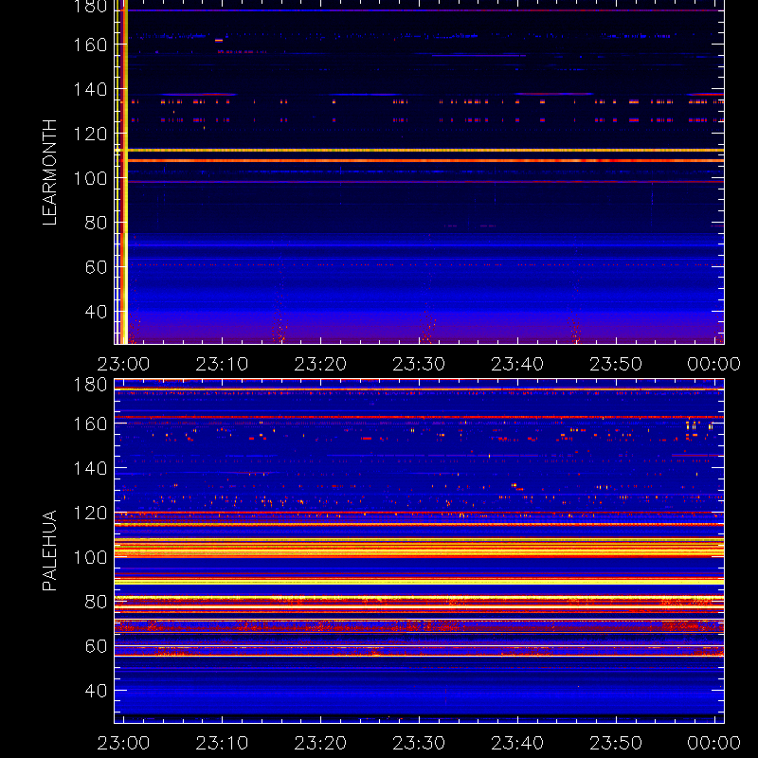Choose the 160 frequency label on Palehua axis
Screen dimensions: 758x758
pos(90,424)
